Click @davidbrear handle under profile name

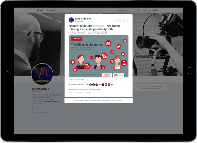click(x=35, y=91)
